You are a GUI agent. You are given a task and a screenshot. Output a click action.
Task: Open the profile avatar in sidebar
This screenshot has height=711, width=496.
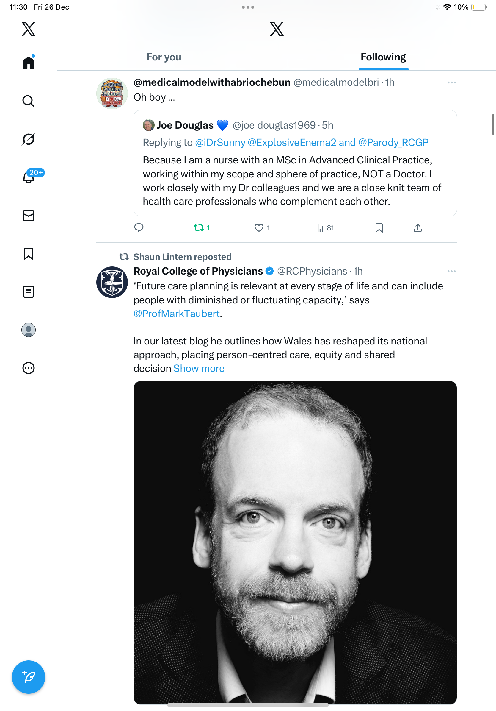coord(29,330)
